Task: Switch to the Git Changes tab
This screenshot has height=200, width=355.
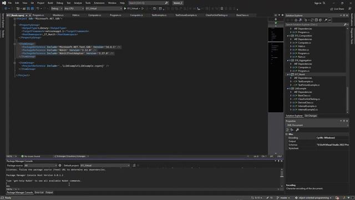Action: pyautogui.click(x=311, y=116)
